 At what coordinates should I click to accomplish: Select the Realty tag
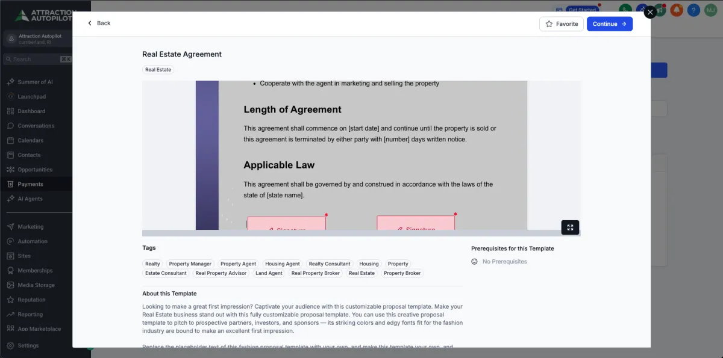click(x=152, y=264)
